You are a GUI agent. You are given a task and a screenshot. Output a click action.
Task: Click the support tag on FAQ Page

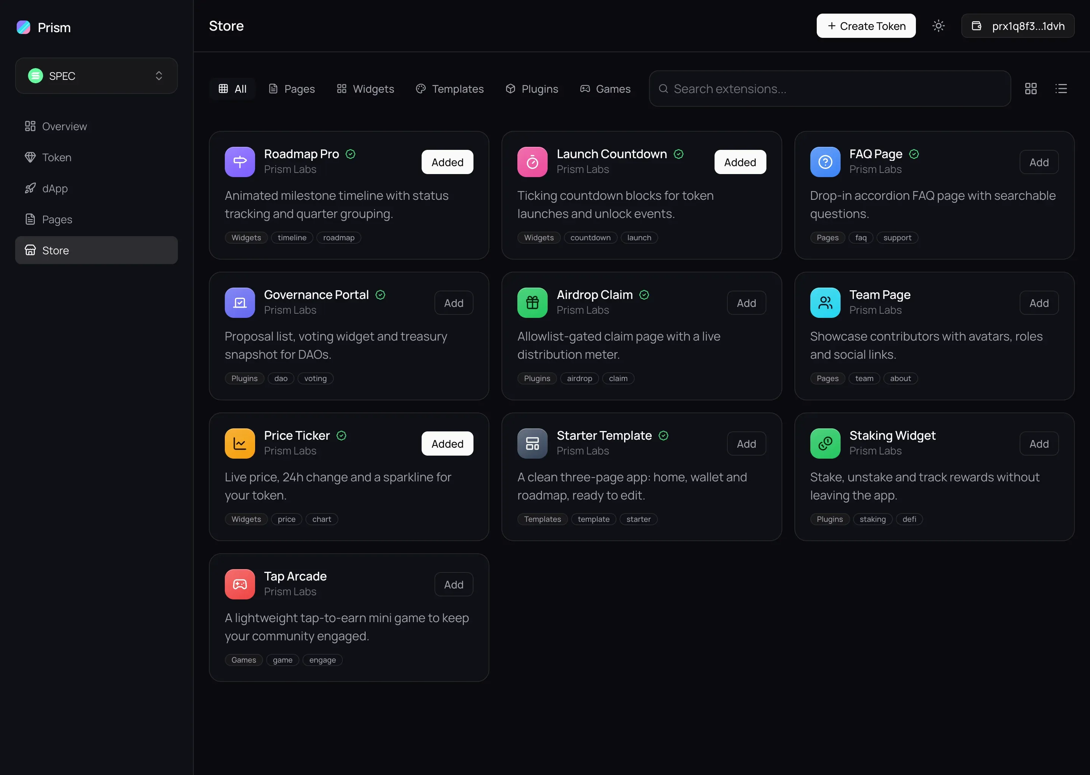click(897, 238)
